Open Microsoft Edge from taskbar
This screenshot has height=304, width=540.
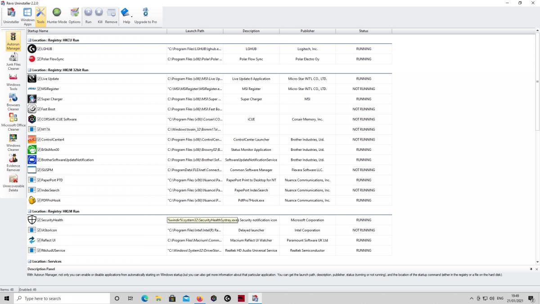coord(145,298)
